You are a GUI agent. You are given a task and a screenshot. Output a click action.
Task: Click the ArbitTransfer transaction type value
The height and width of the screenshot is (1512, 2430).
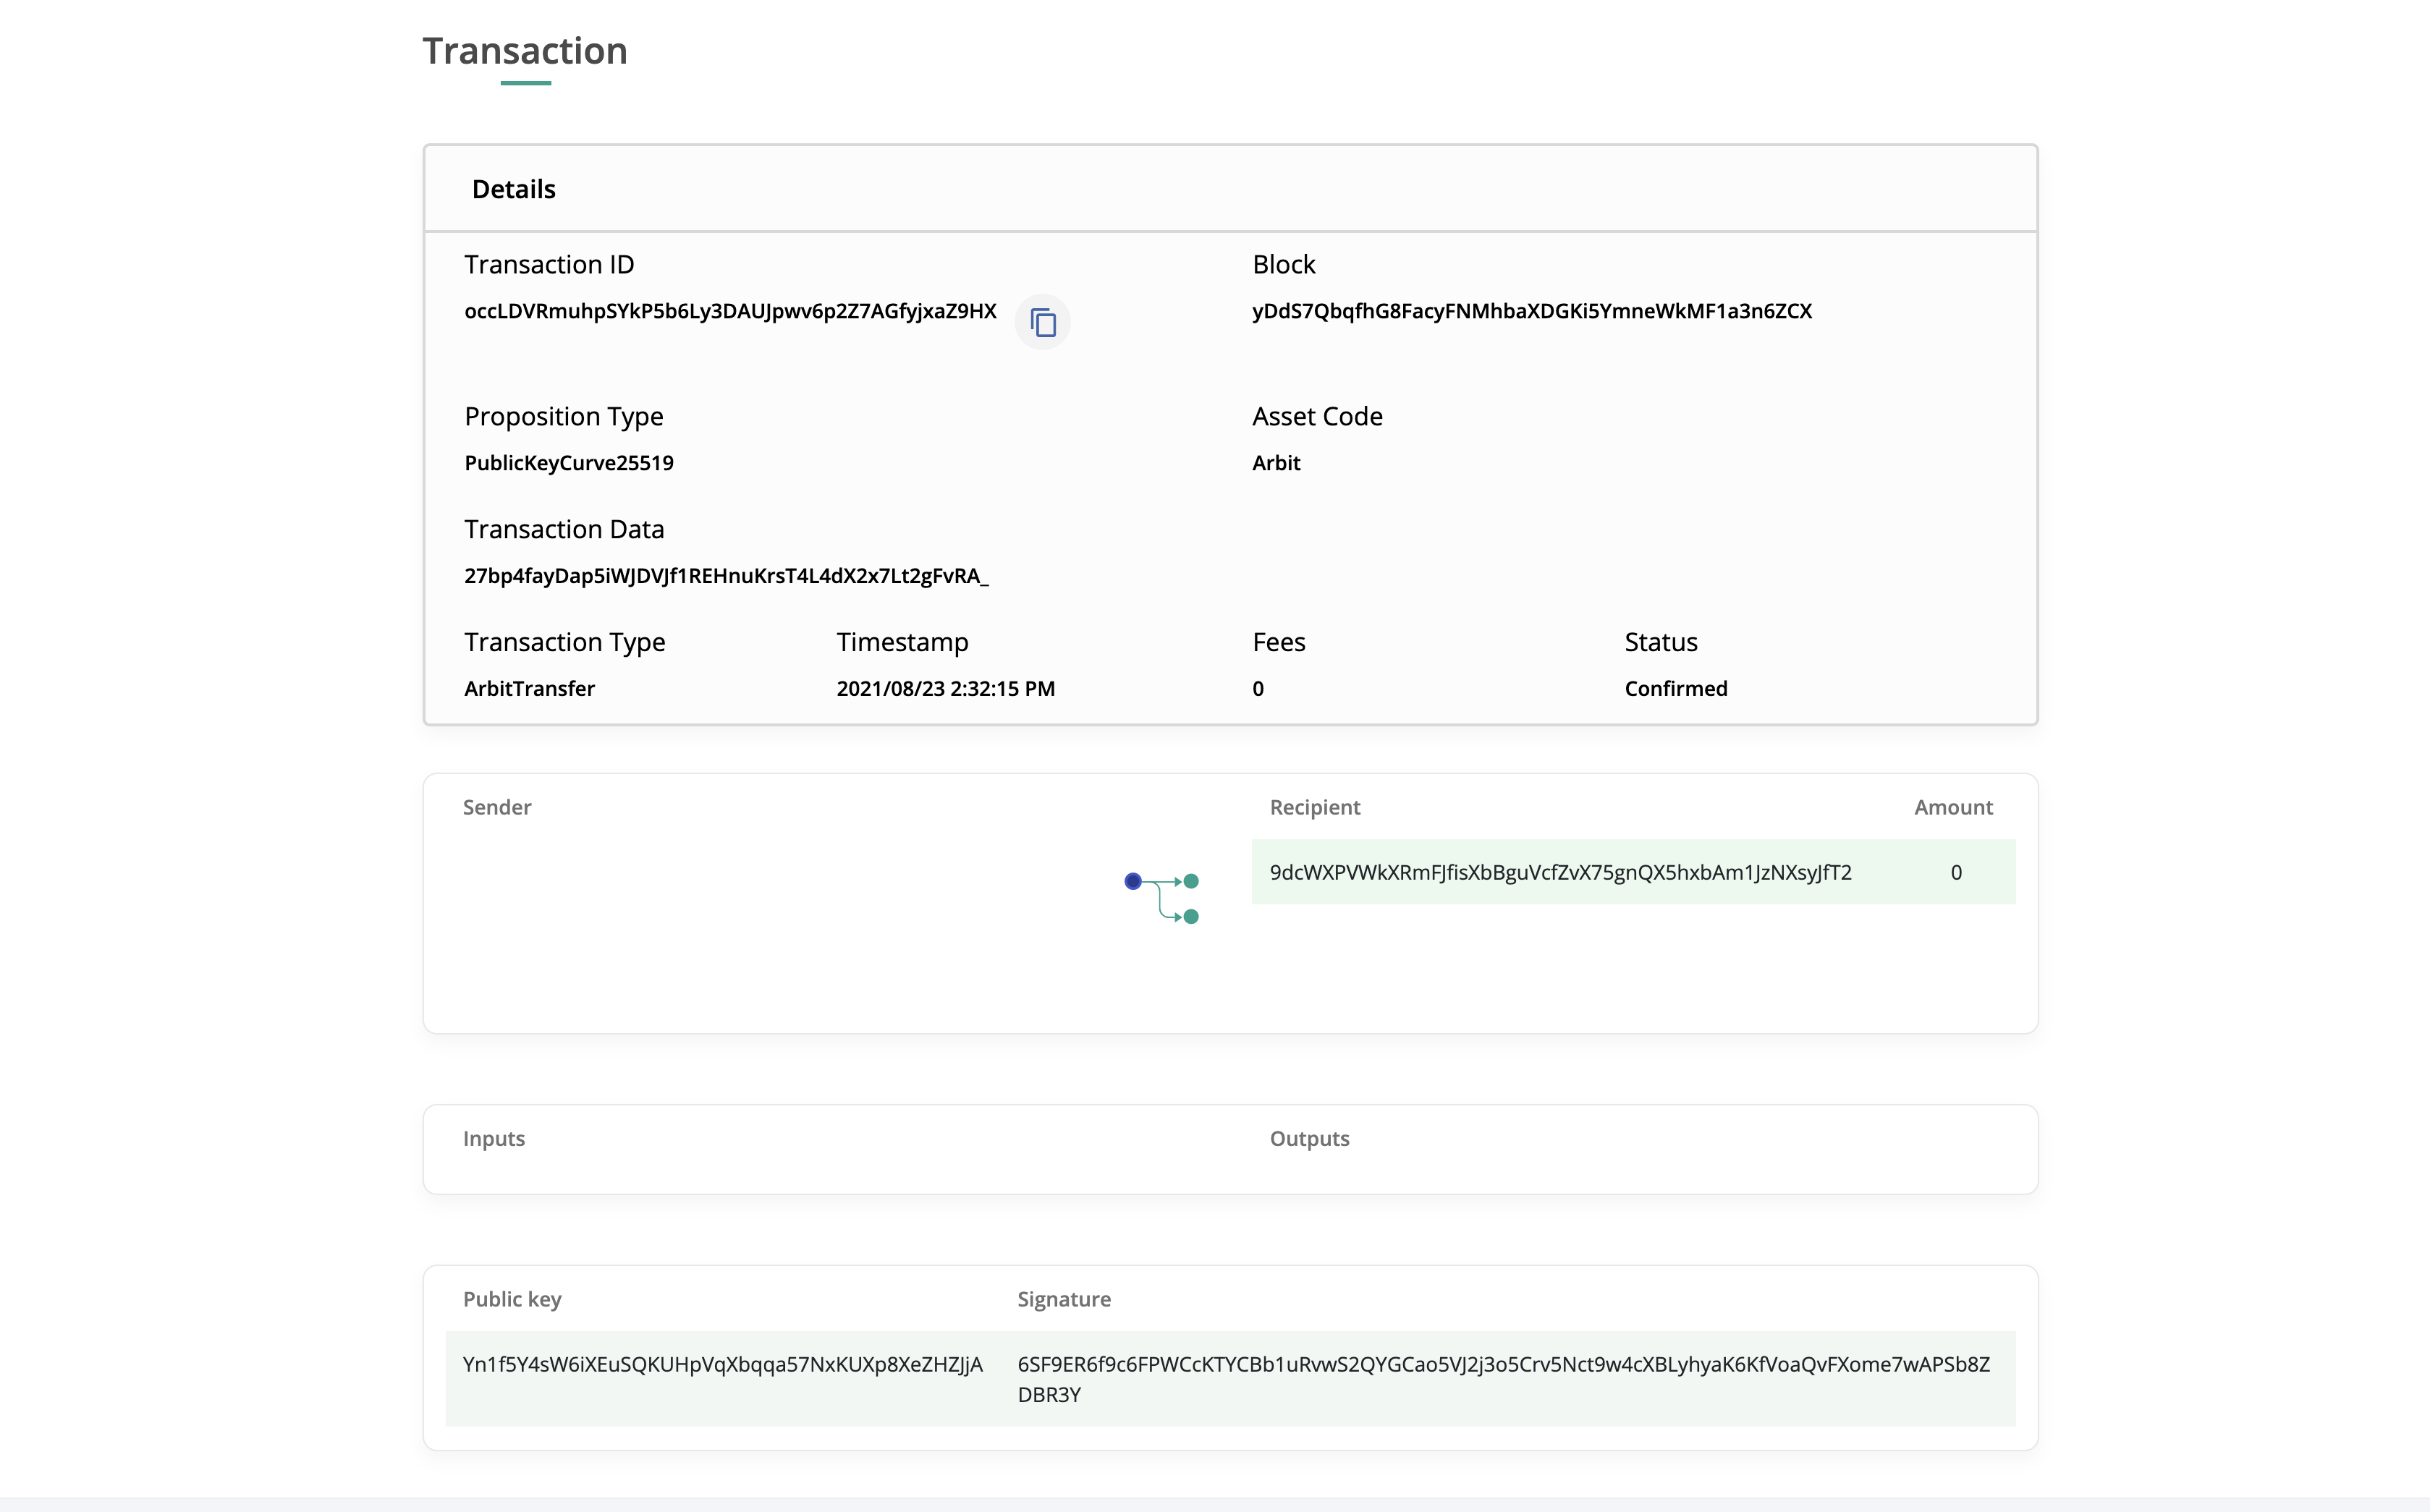pos(529,689)
